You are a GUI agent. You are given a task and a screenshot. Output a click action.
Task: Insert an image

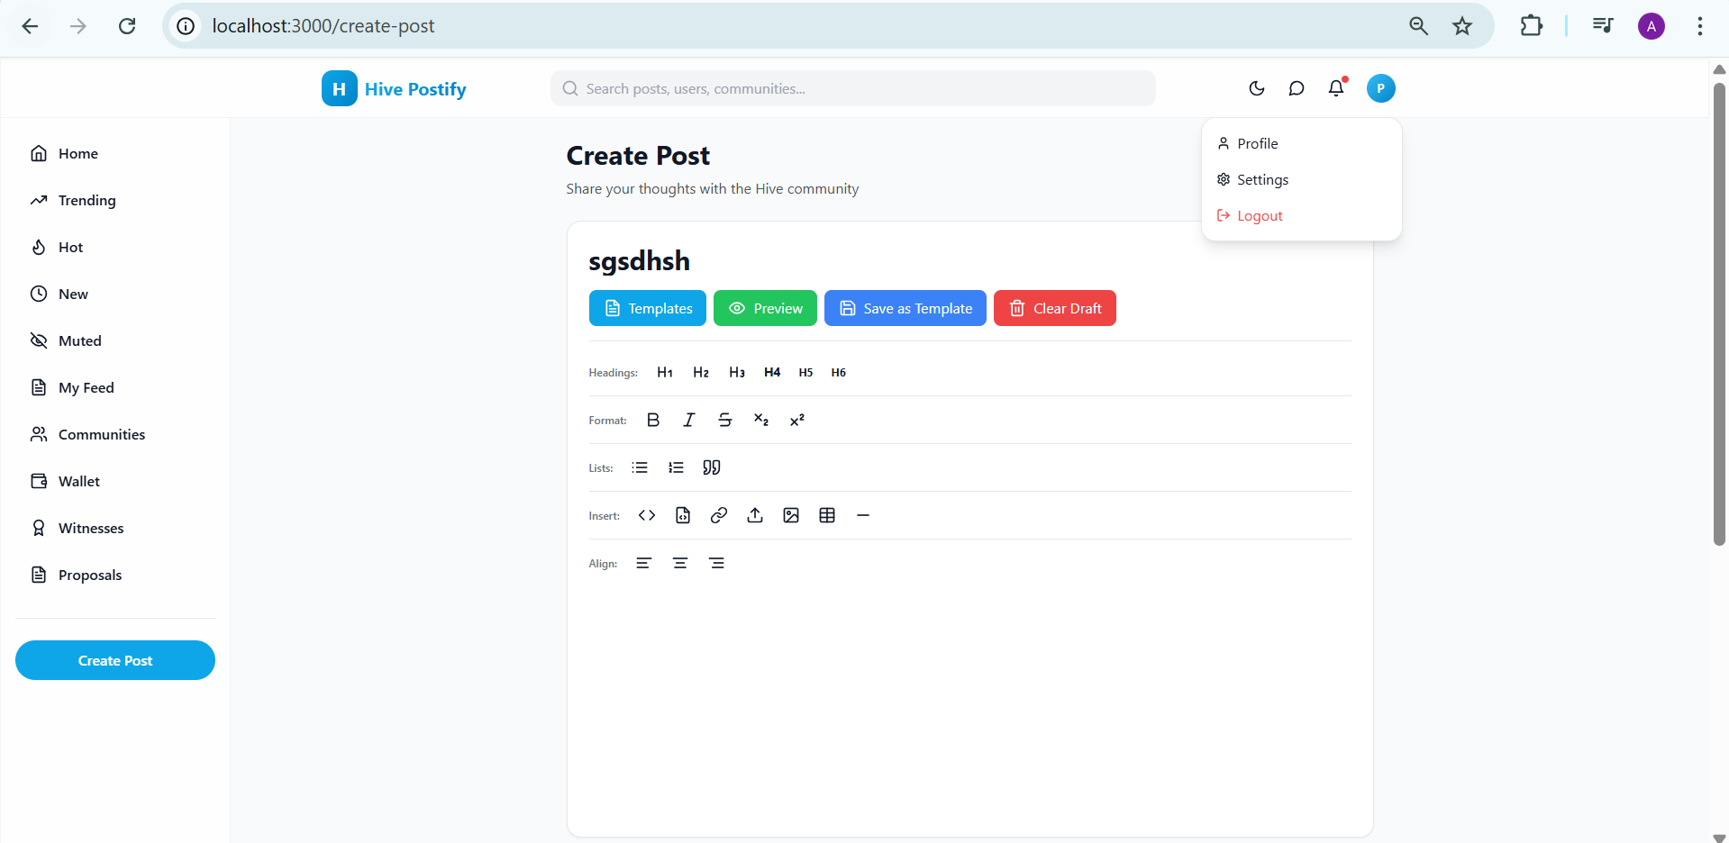click(791, 515)
